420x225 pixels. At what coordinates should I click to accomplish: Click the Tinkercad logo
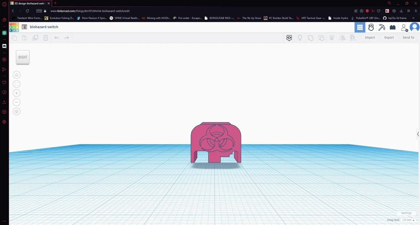coord(14,27)
